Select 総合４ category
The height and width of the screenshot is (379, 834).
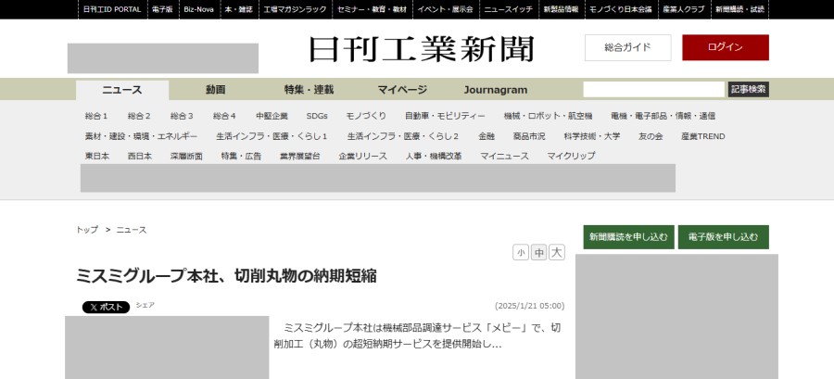(224, 116)
